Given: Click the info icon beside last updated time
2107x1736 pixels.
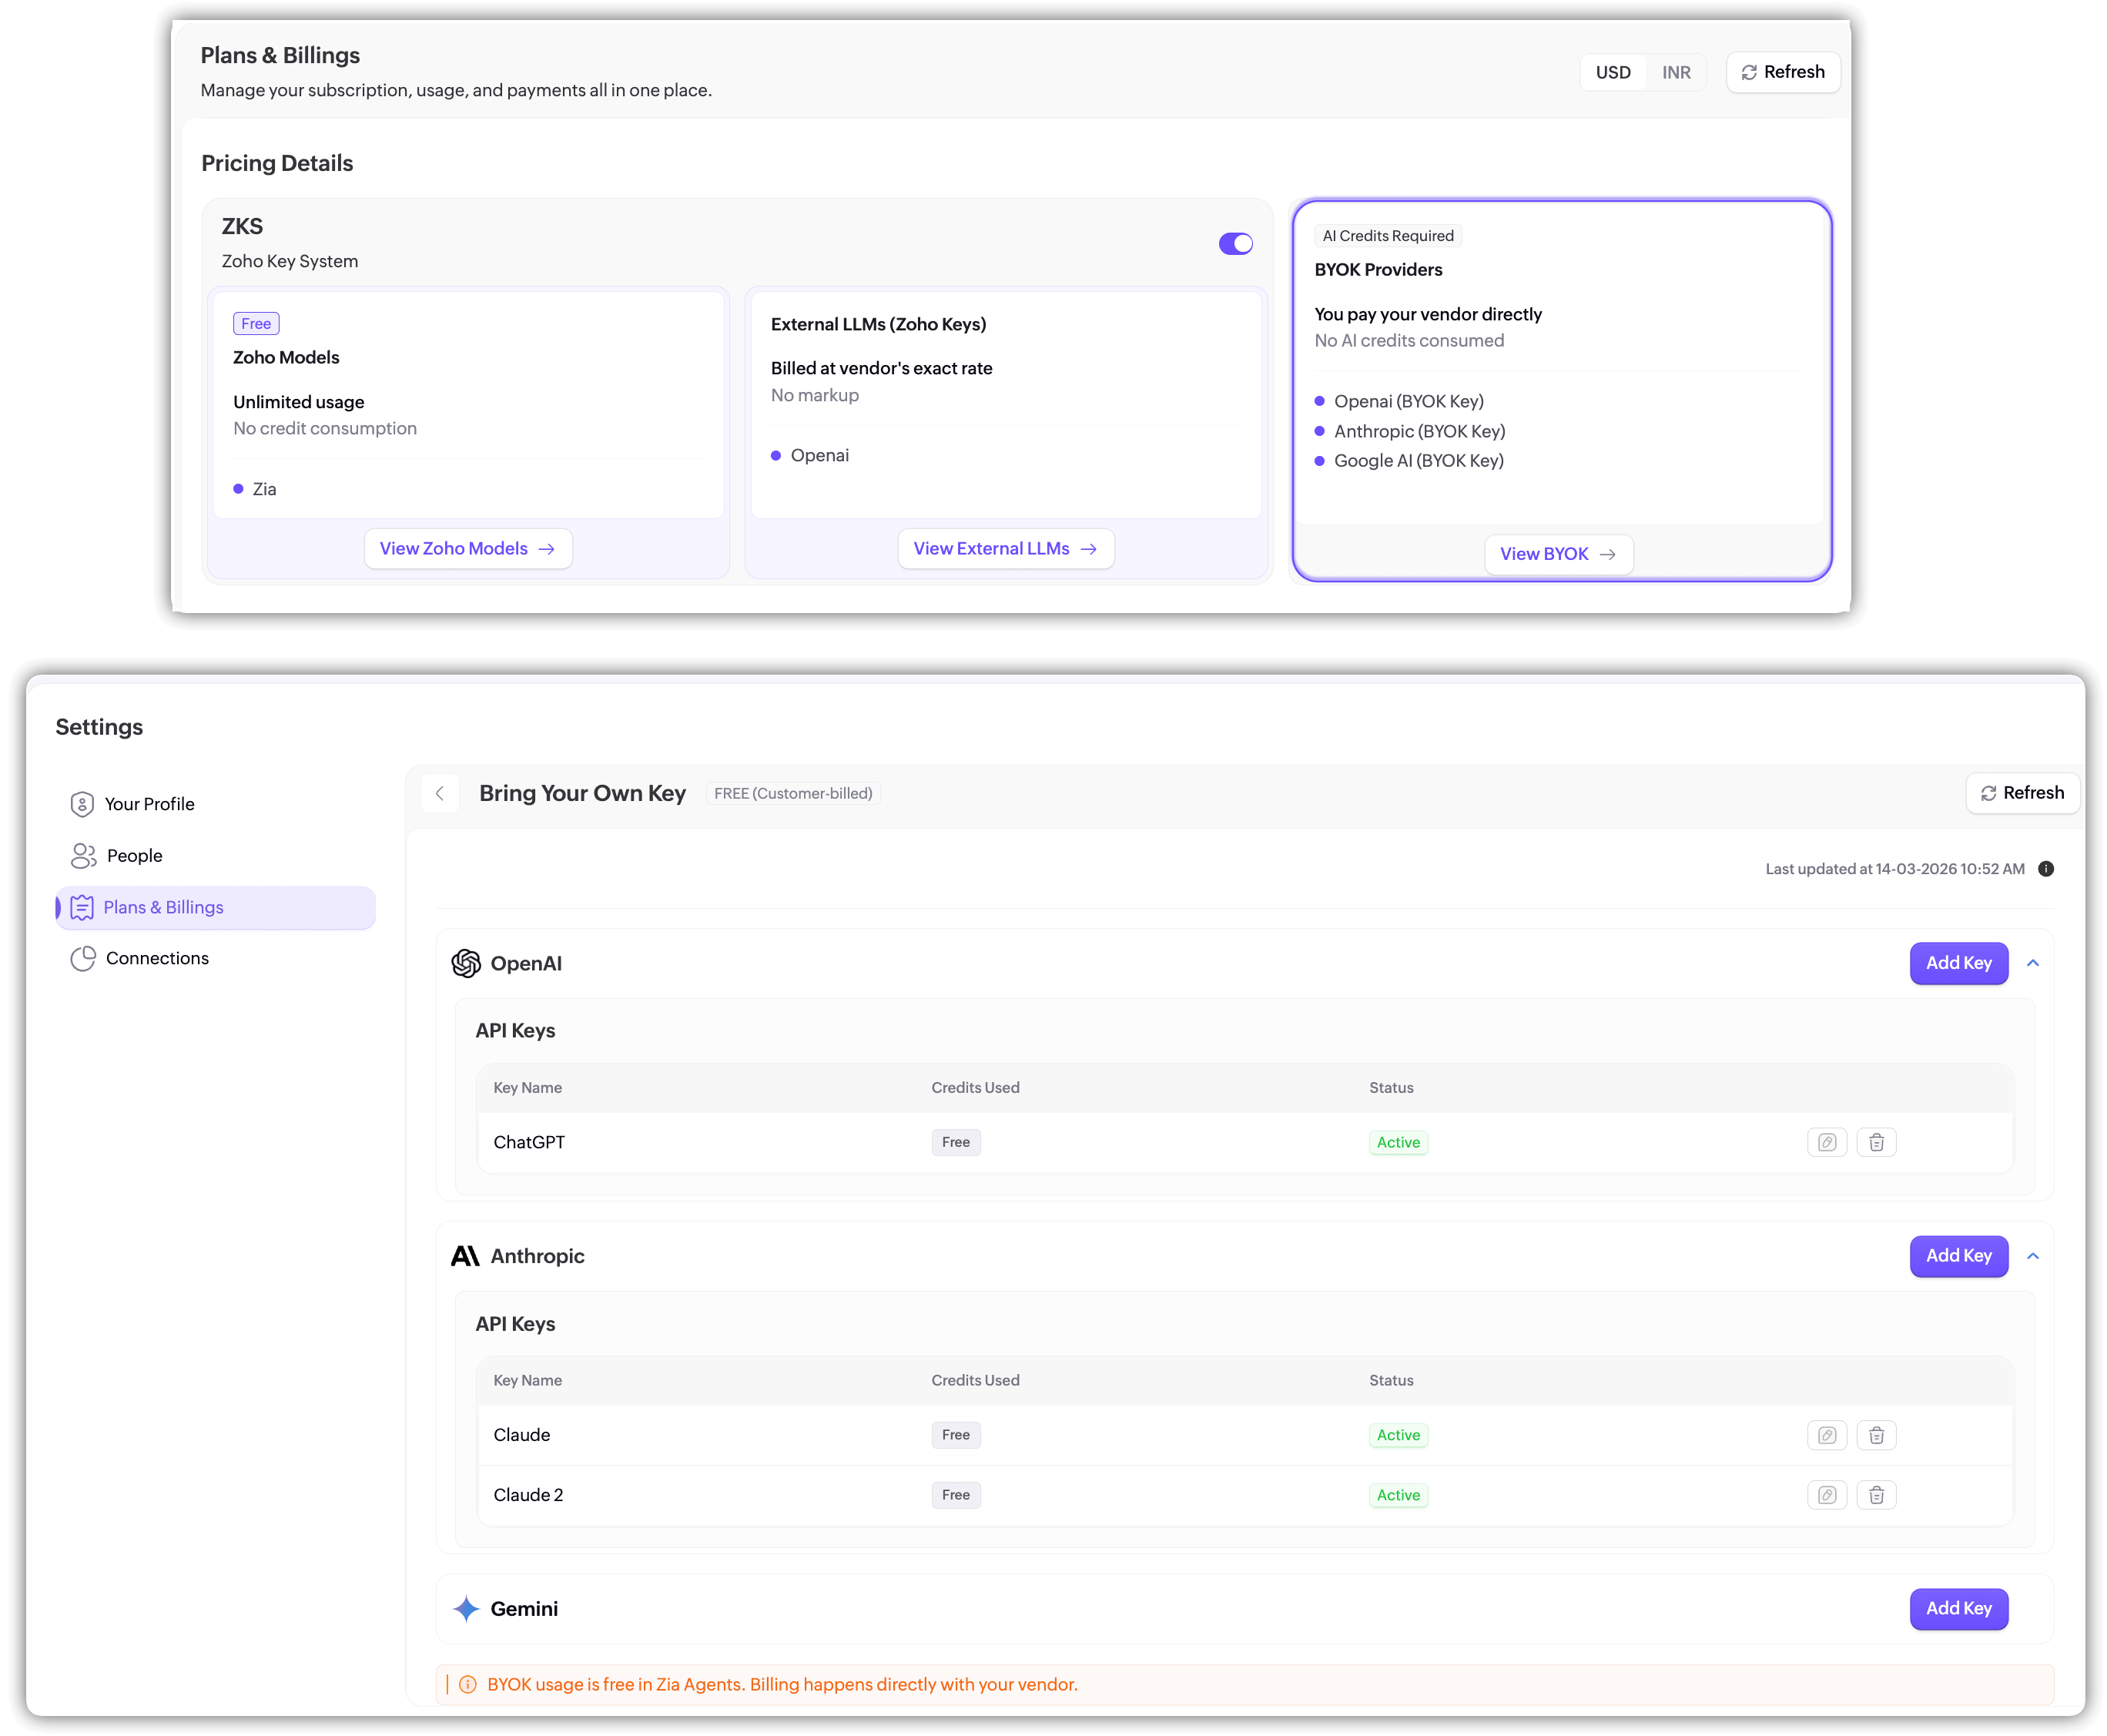Looking at the screenshot, I should point(2046,869).
